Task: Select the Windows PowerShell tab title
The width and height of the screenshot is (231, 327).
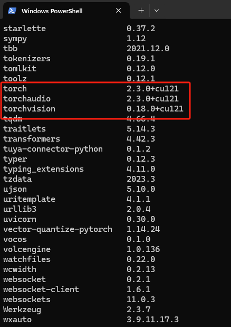Action: click(x=52, y=11)
